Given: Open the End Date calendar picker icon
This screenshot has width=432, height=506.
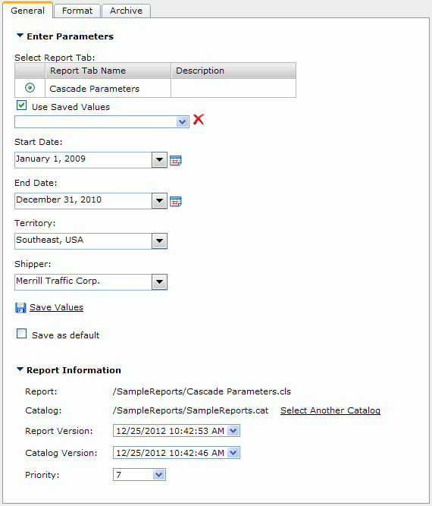Looking at the screenshot, I should pos(176,201).
